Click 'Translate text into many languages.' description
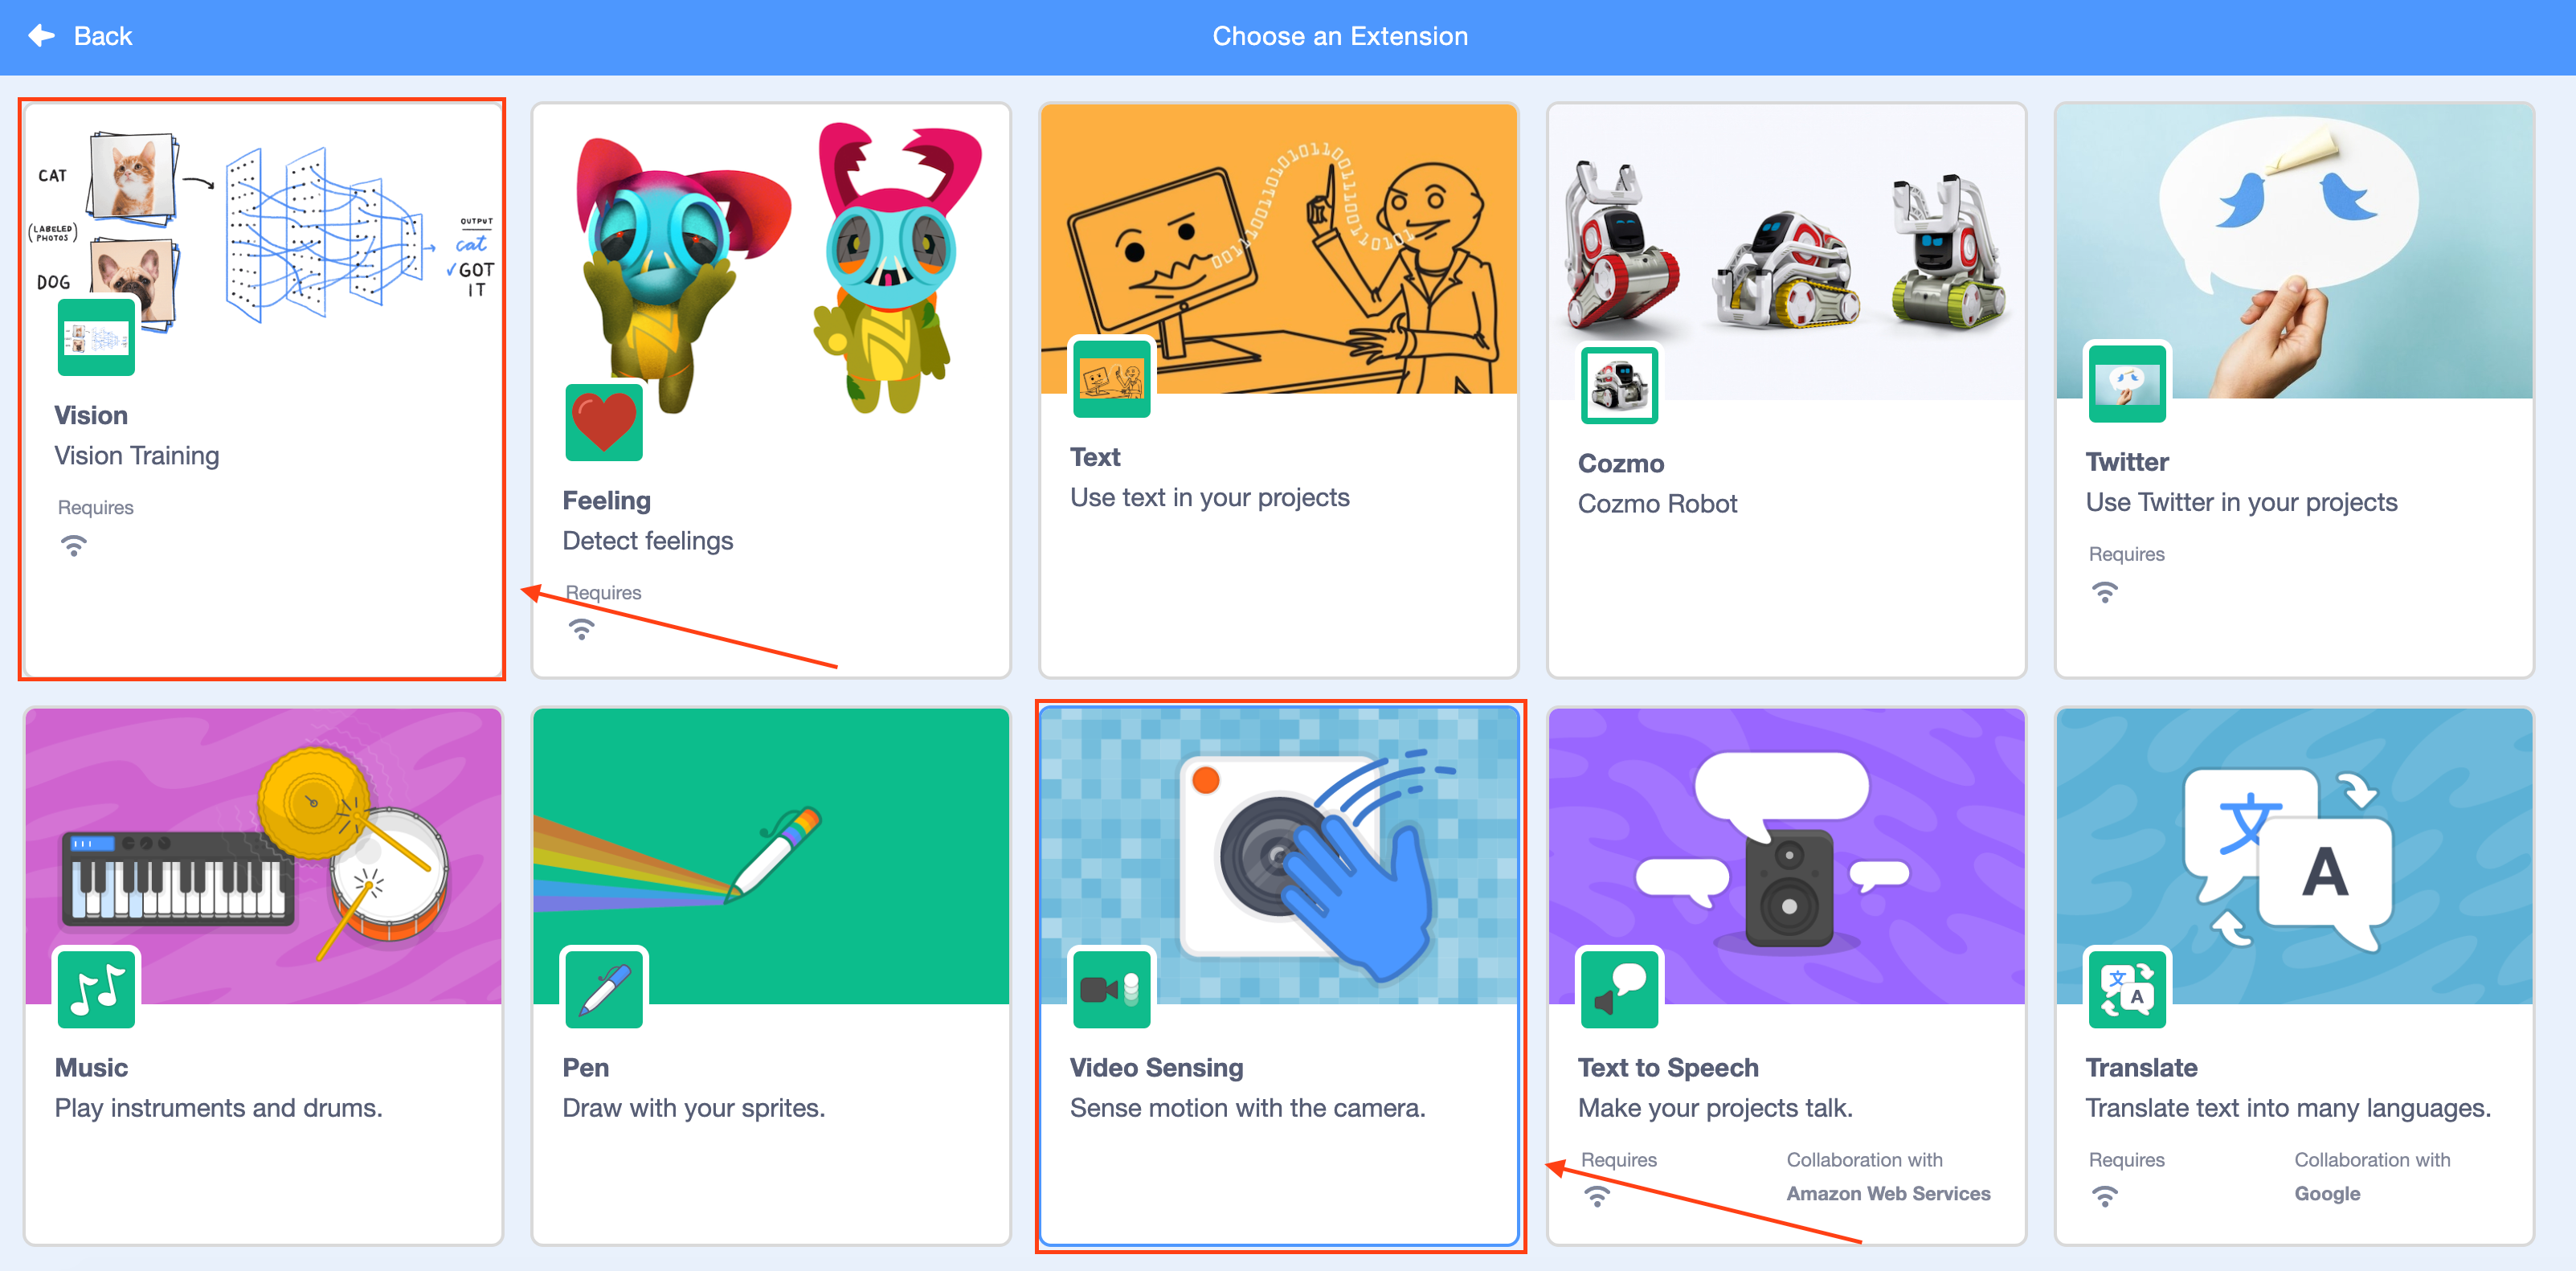The height and width of the screenshot is (1271, 2576). [x=2288, y=1108]
